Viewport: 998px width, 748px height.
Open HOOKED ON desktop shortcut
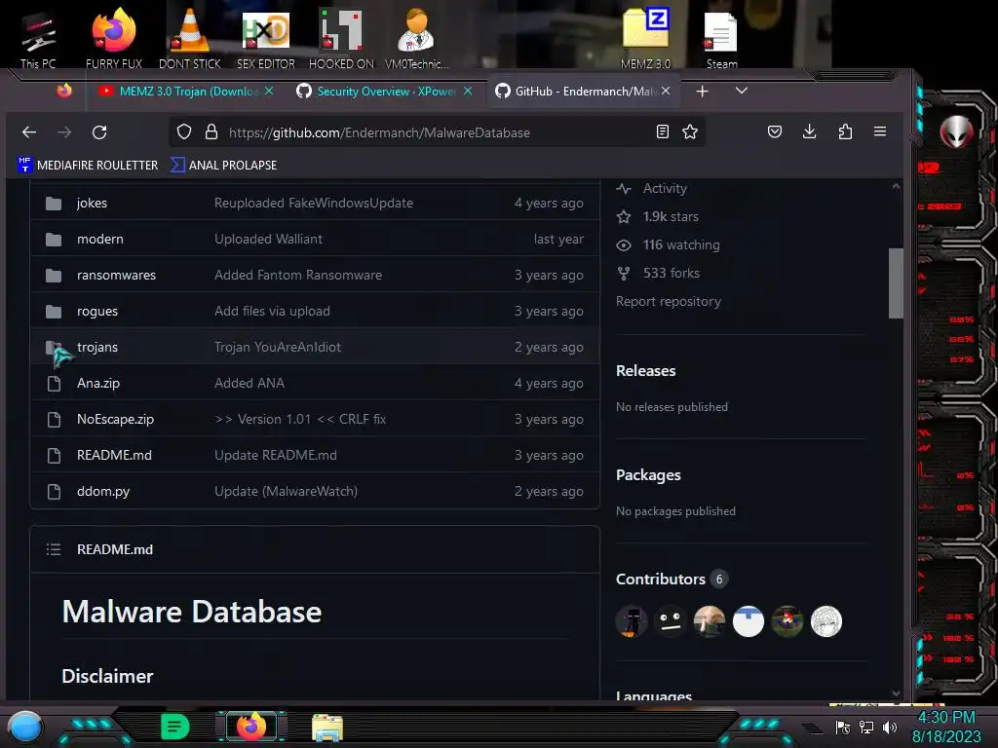point(341,38)
